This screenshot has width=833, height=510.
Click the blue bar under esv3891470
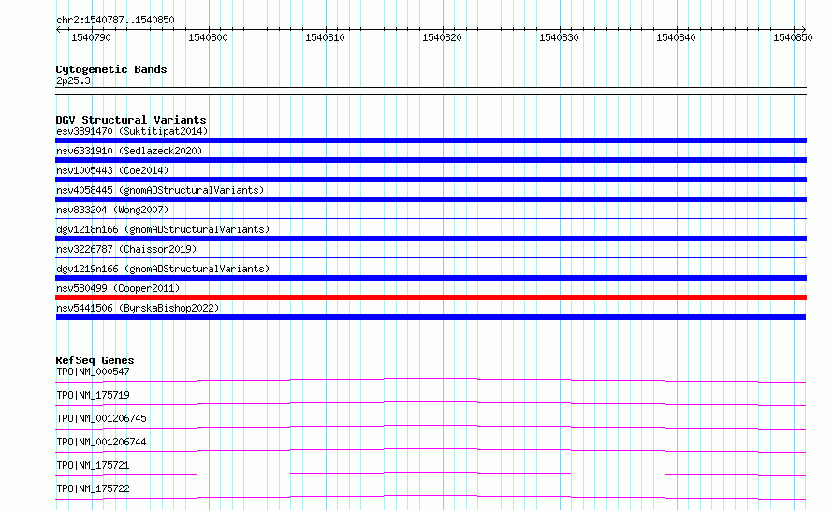[x=431, y=140]
